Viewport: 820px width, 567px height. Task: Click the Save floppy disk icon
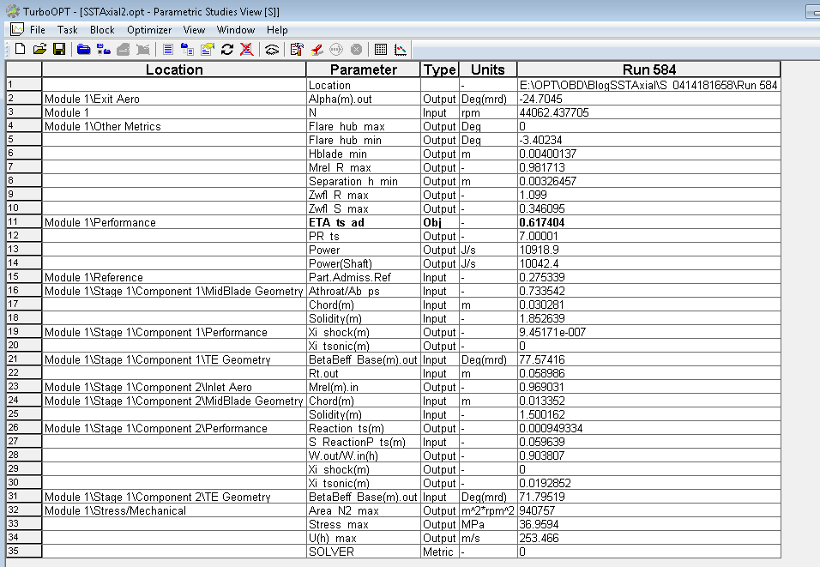click(59, 50)
